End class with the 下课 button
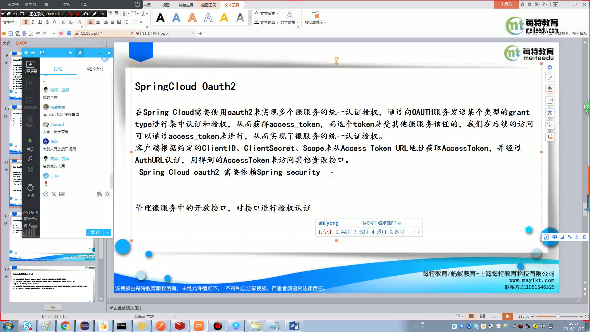The image size is (590, 332). pyautogui.click(x=30, y=190)
